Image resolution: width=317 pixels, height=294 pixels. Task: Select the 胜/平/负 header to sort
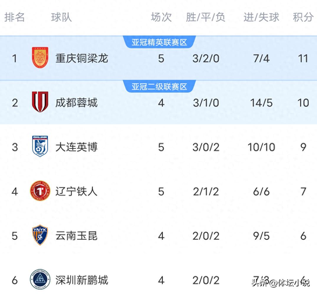tap(206, 17)
